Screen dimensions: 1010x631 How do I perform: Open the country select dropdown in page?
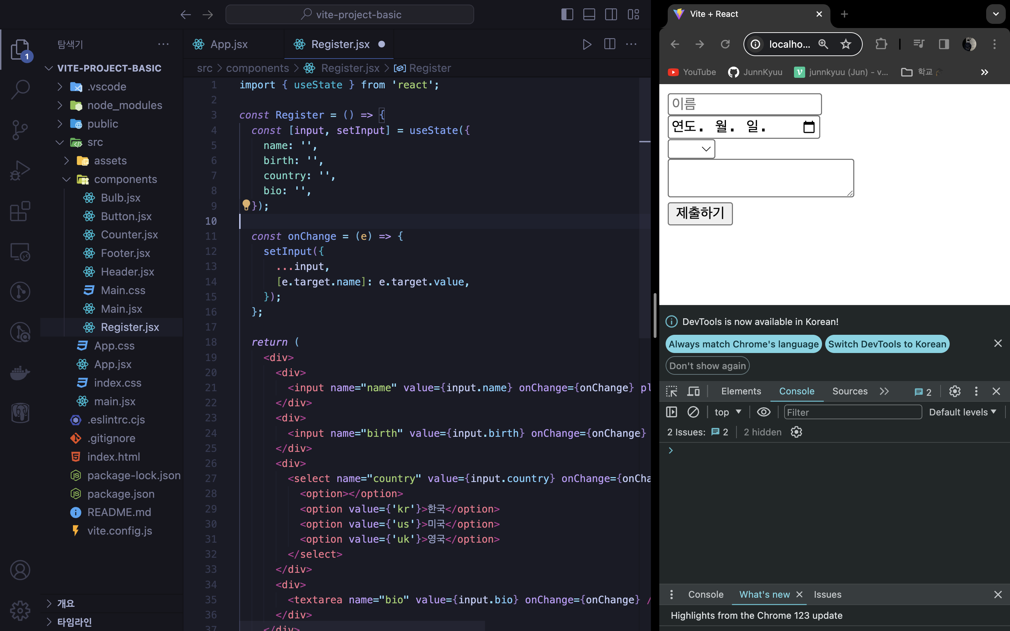[x=691, y=149]
